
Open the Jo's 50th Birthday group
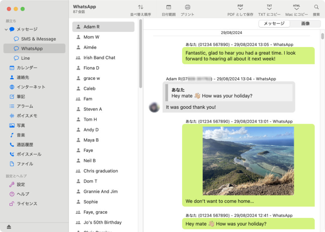point(103,222)
